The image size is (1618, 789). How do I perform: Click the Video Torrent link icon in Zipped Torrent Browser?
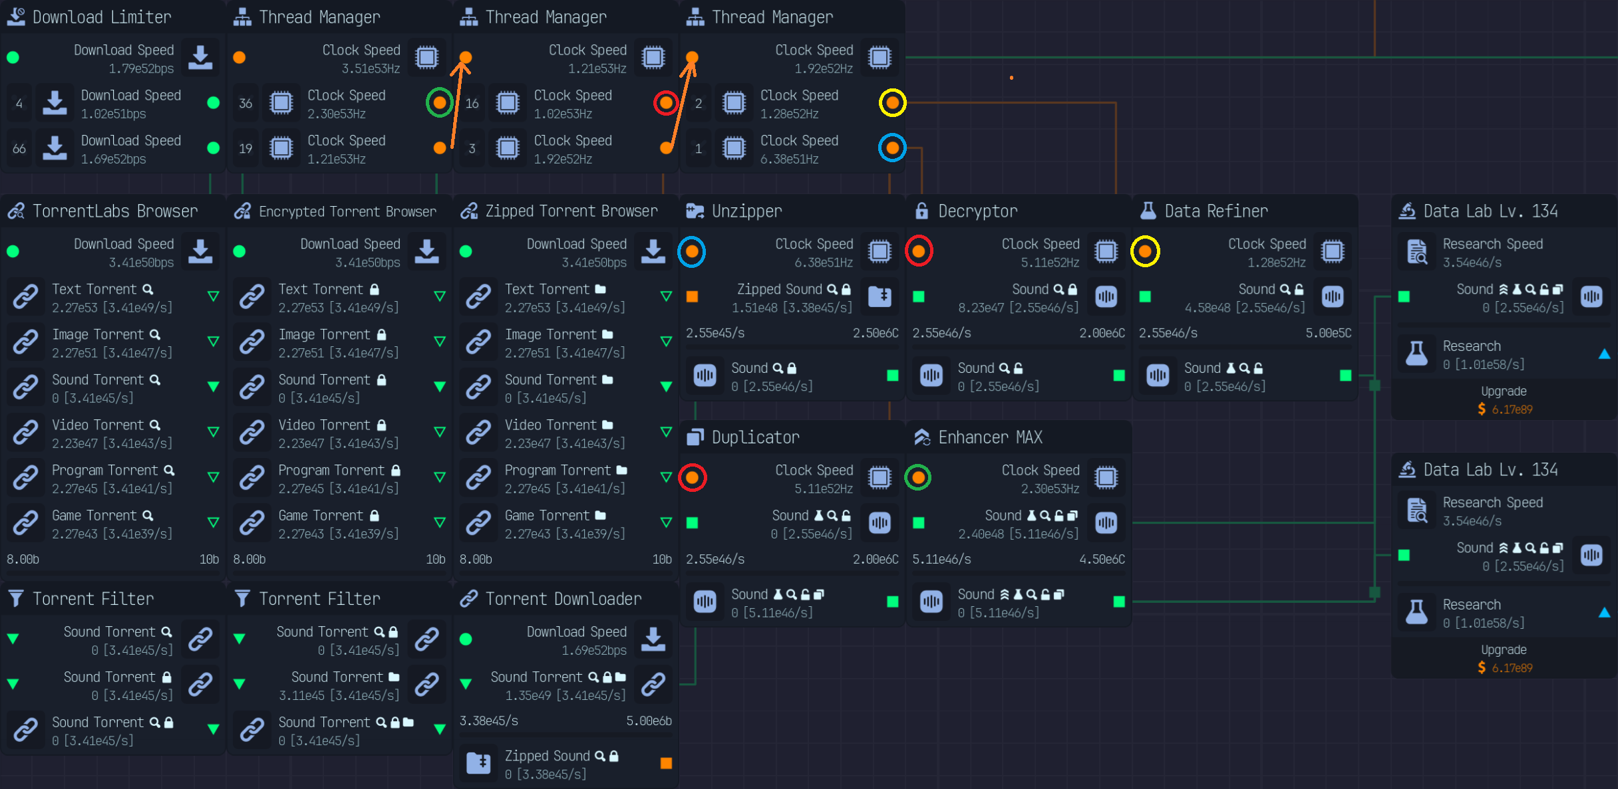(x=478, y=433)
